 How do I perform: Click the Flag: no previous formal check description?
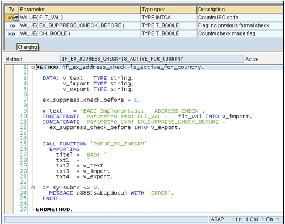240,25
